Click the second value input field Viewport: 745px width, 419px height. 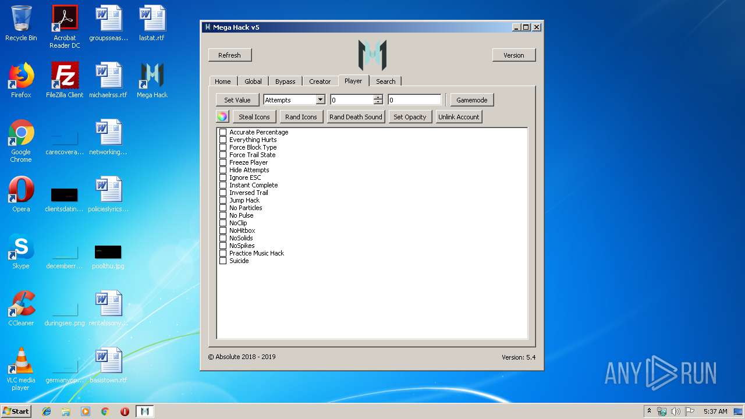[414, 100]
